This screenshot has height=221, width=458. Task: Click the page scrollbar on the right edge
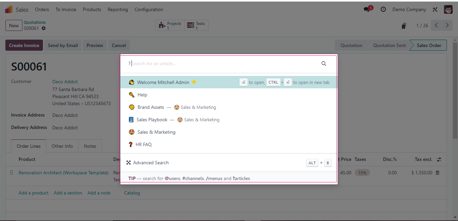point(455,91)
